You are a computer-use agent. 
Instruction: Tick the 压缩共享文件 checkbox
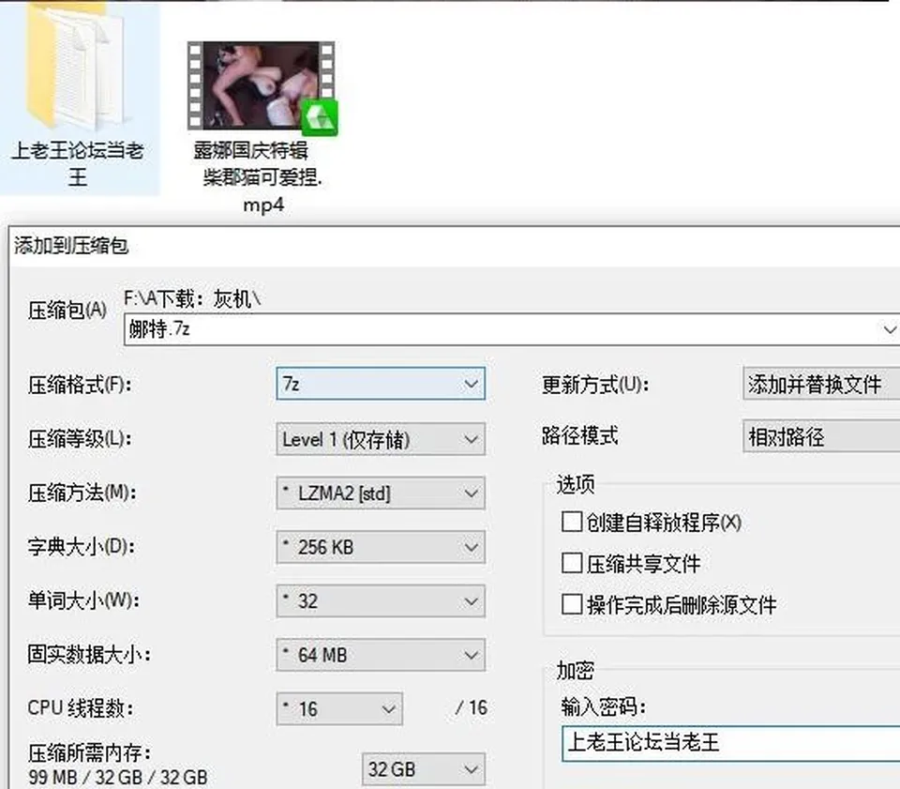(572, 563)
